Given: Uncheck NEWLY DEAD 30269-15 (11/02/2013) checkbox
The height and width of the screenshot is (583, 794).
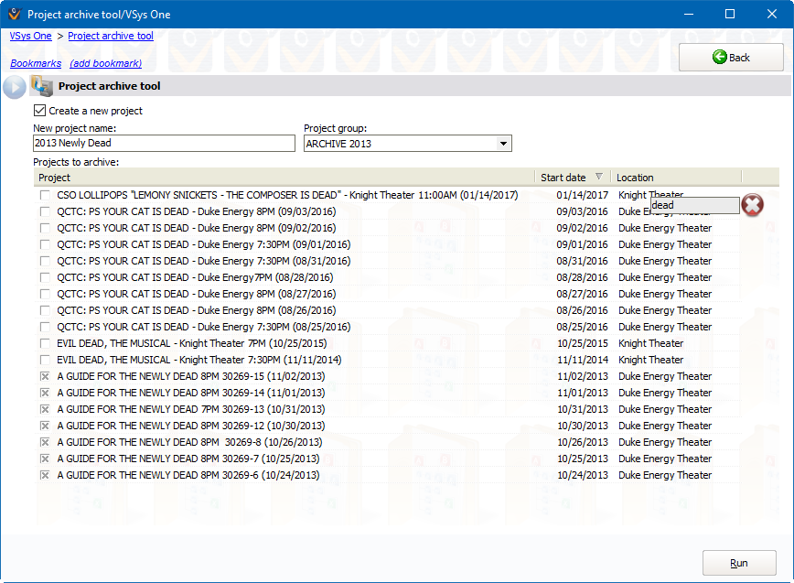Looking at the screenshot, I should coord(45,376).
